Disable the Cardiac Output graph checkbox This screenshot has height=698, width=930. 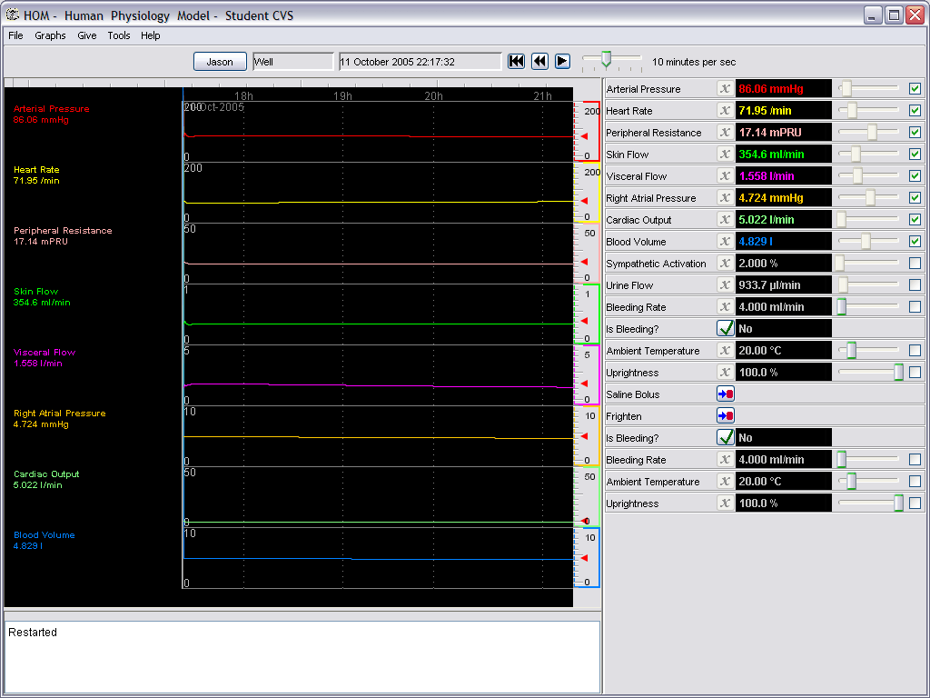tap(915, 220)
